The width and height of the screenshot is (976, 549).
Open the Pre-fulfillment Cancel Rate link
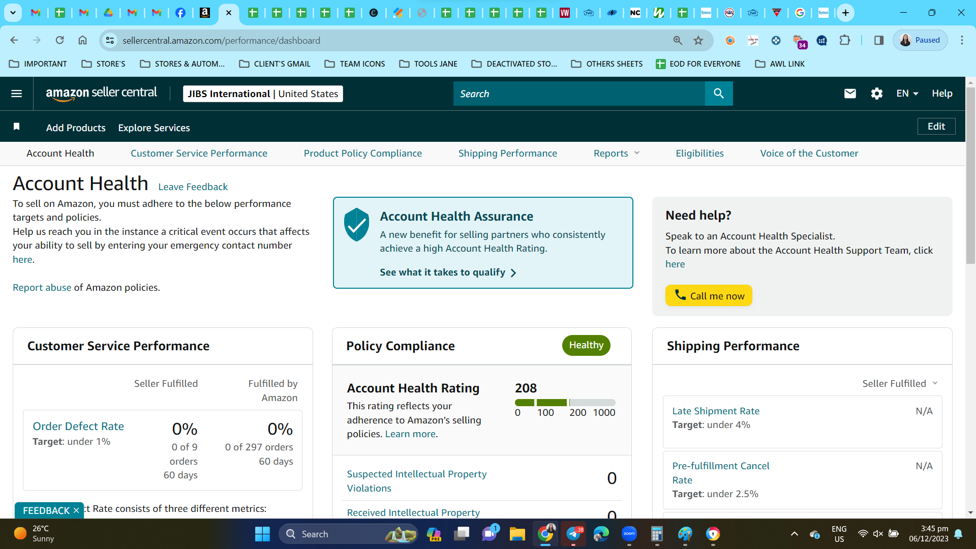tap(721, 473)
